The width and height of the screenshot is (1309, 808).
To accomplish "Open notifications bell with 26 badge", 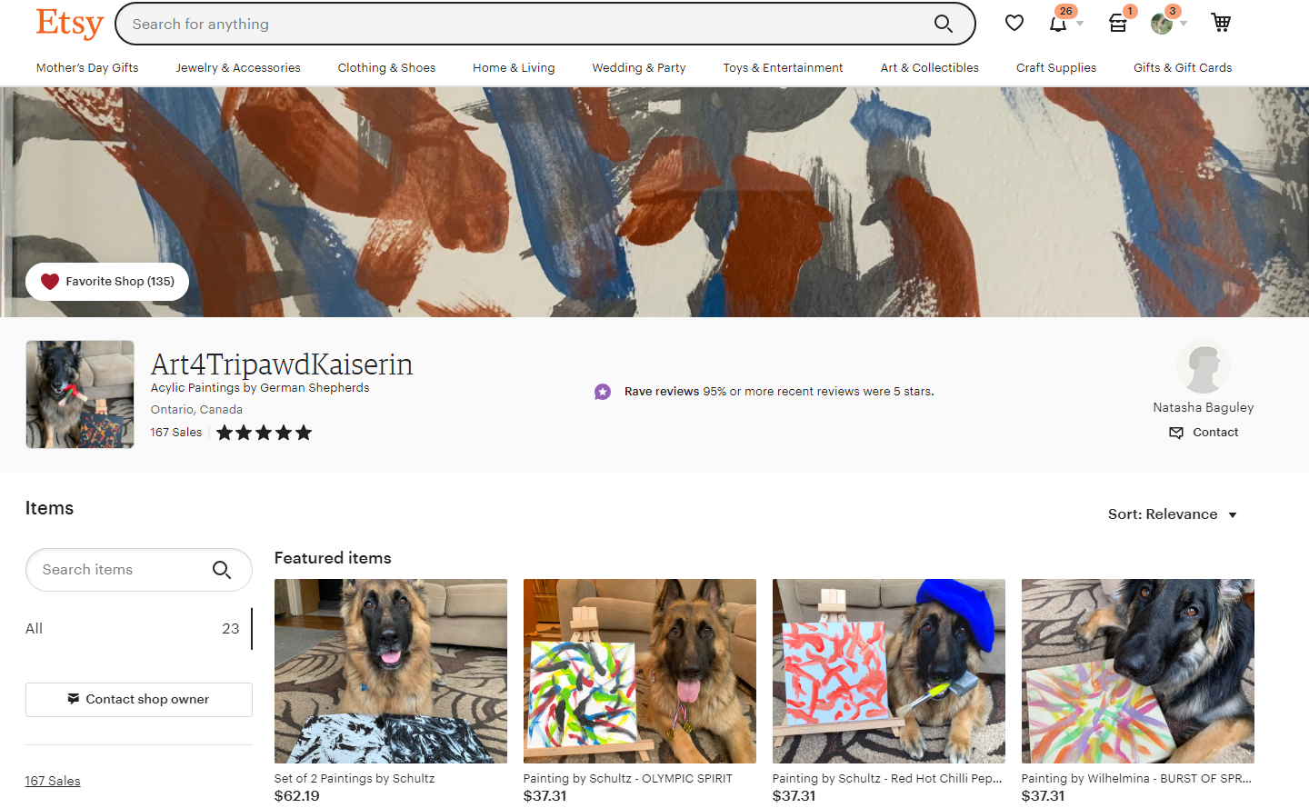I will click(1059, 23).
